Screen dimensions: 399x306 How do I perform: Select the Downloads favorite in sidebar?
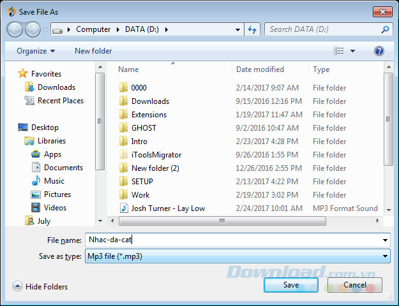pyautogui.click(x=56, y=87)
